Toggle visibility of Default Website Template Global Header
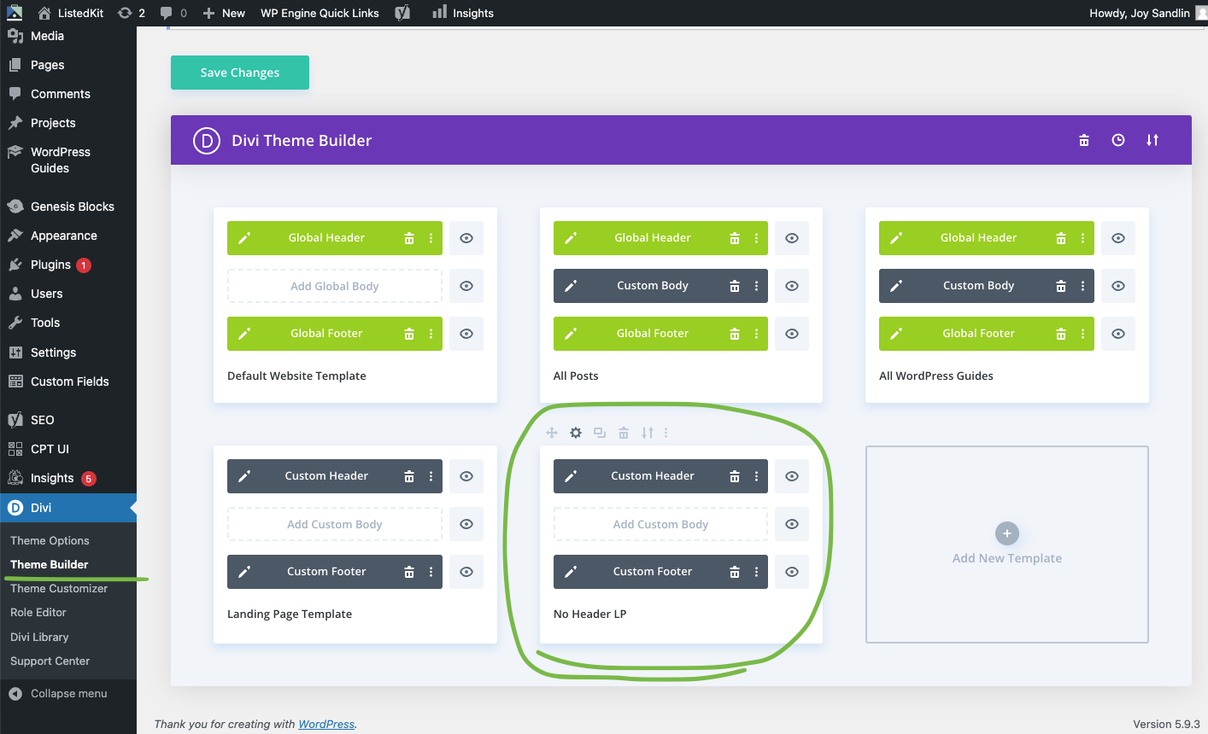The image size is (1208, 734). [x=466, y=238]
